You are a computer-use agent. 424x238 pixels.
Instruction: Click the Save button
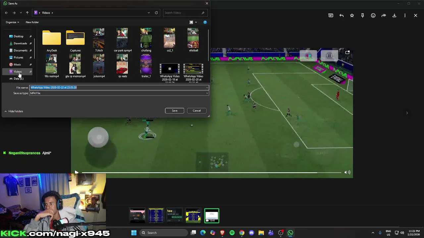175,111
